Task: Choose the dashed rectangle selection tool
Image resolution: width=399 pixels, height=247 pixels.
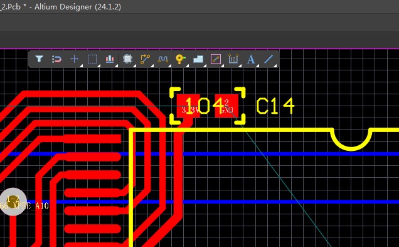Action: 92,59
